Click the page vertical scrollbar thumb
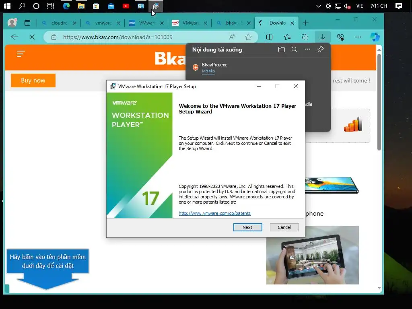The height and width of the screenshot is (309, 412). tap(379, 102)
